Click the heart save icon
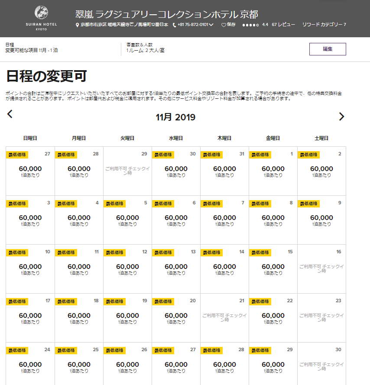Screen dimensions: 370x385 coord(224,25)
